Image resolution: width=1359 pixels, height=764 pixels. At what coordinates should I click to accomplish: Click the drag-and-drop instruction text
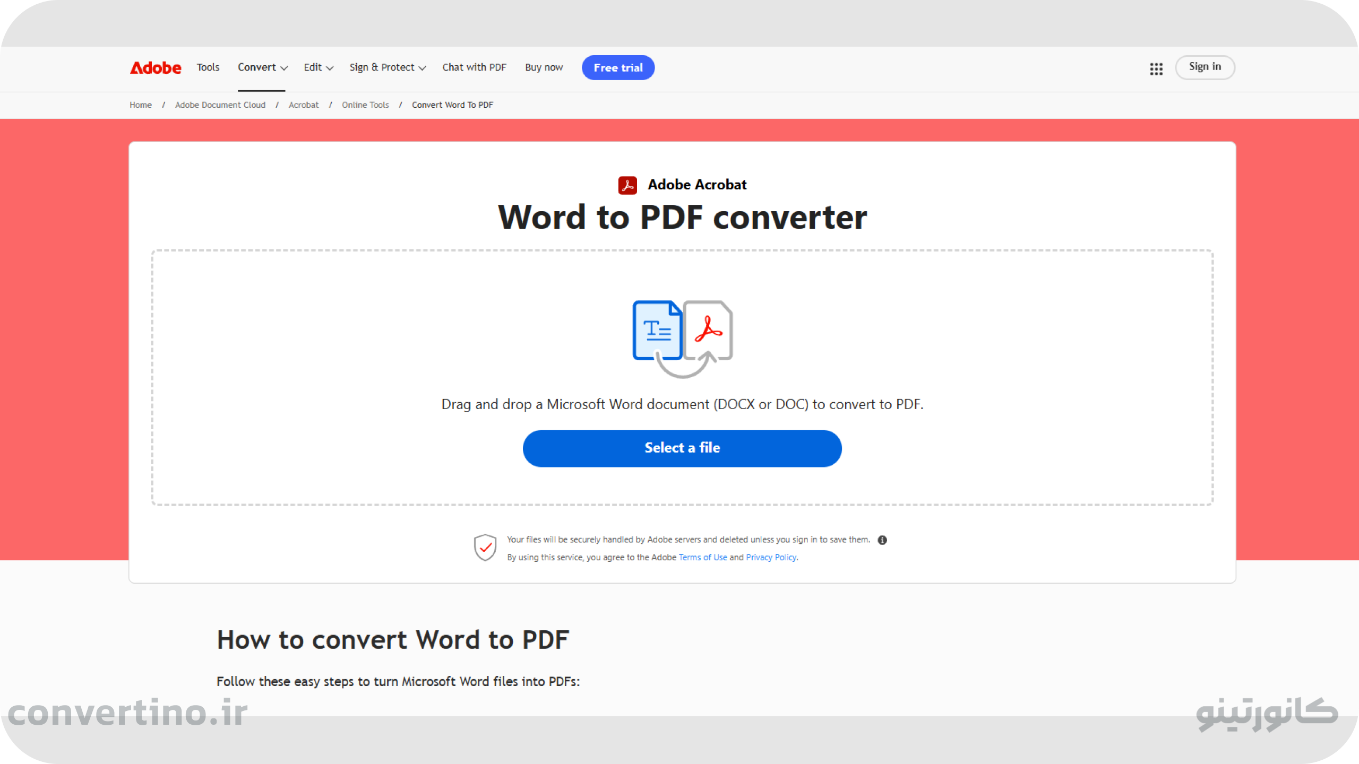682,404
